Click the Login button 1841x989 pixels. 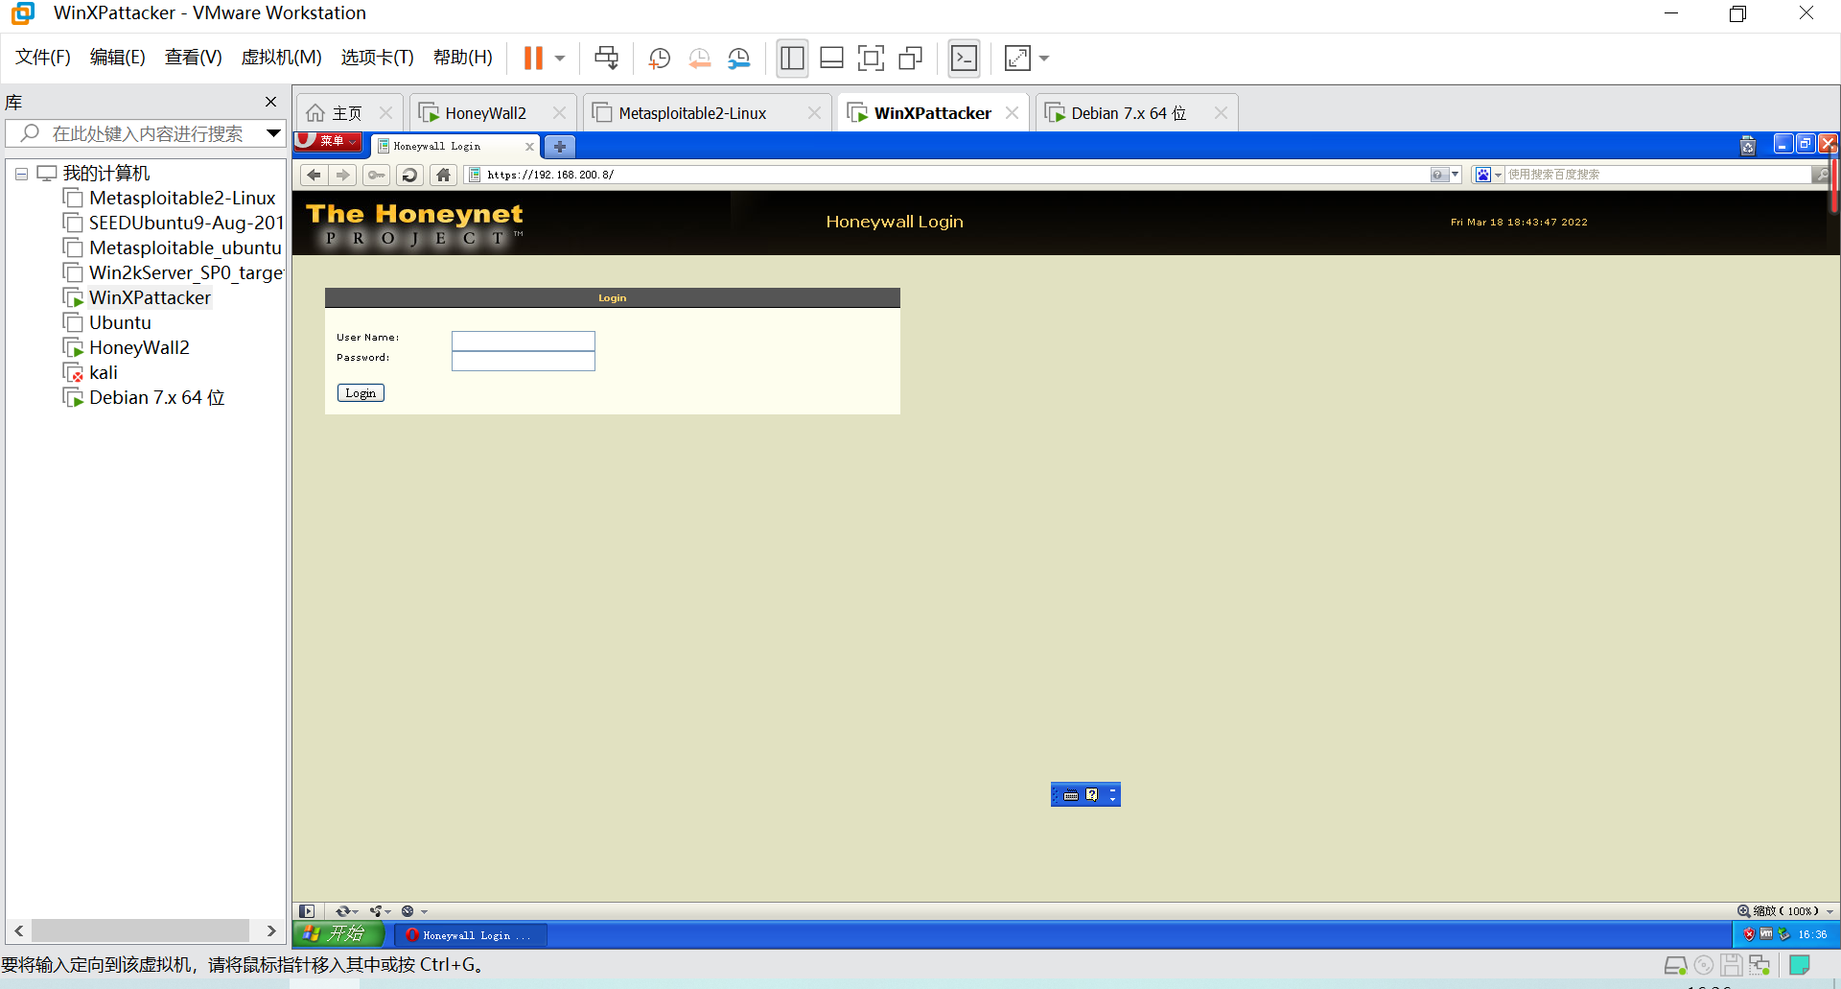[x=361, y=393]
